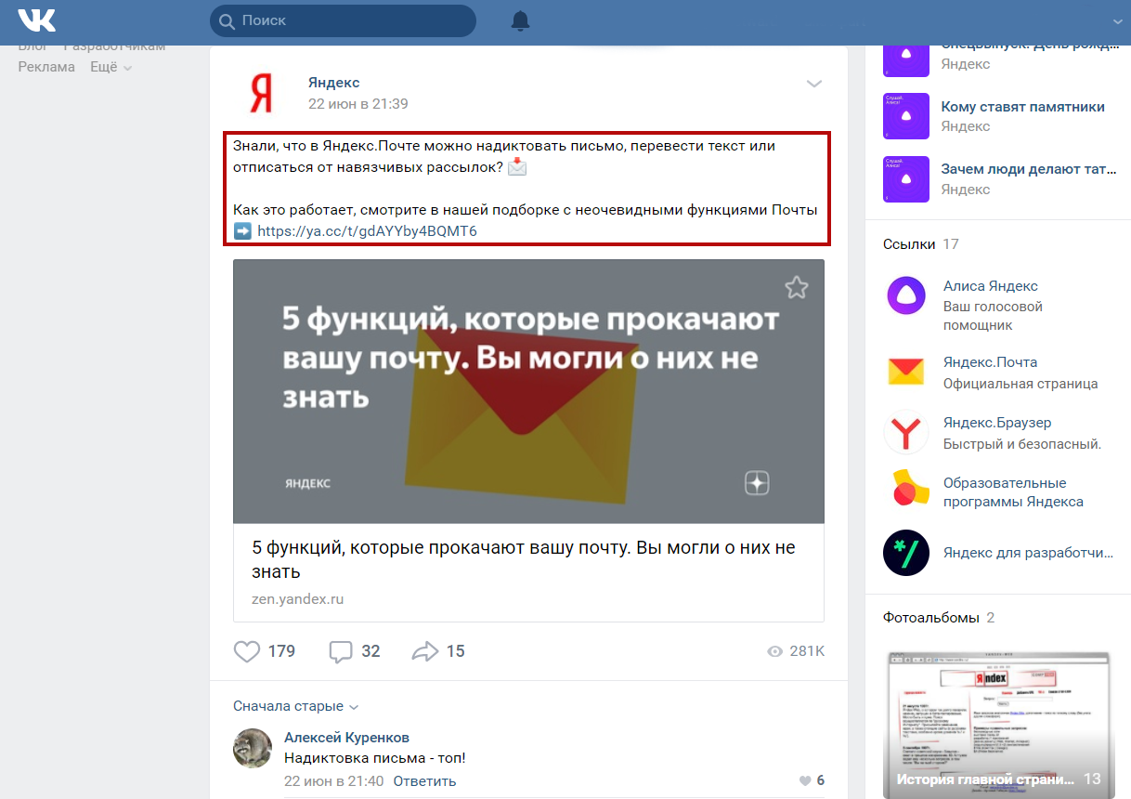Open comments icon showing 32
The height and width of the screenshot is (799, 1131).
[341, 651]
